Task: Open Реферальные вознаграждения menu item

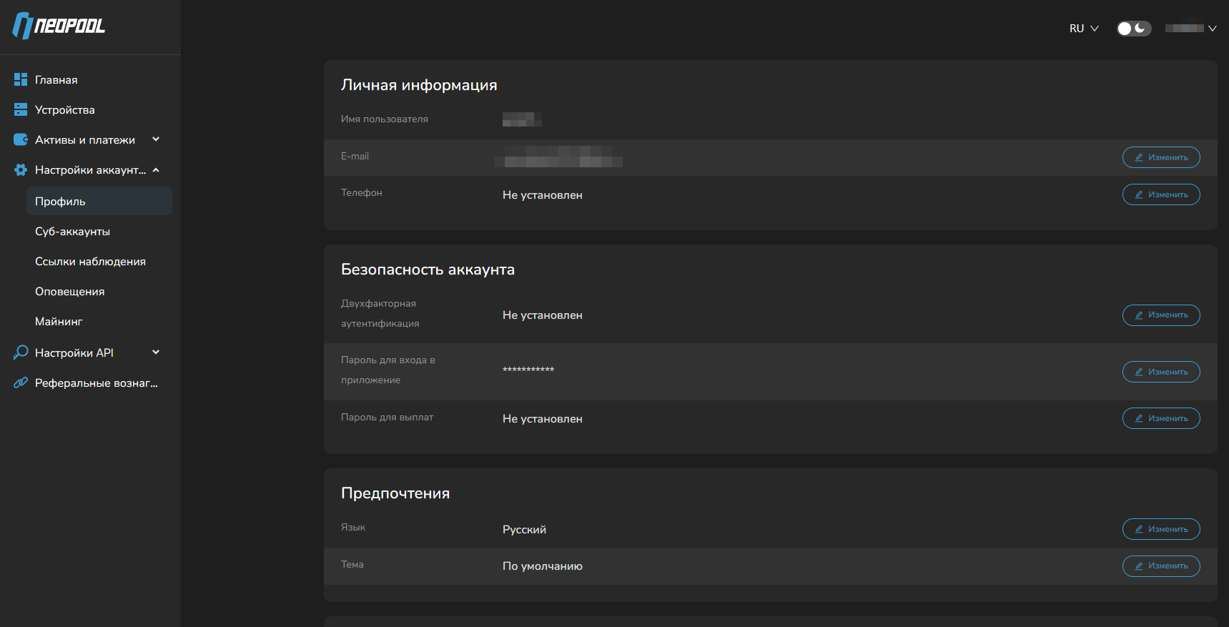Action: [x=97, y=383]
